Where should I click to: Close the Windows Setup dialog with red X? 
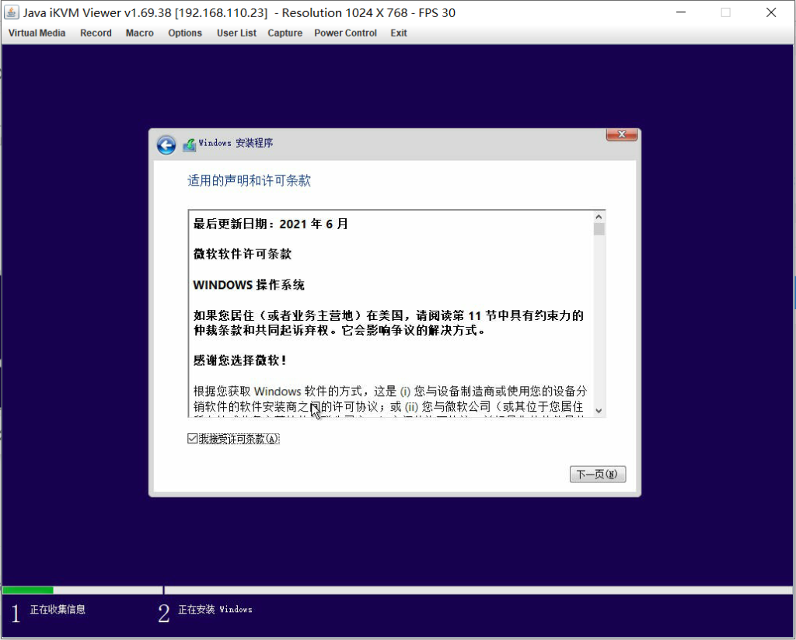coord(622,135)
